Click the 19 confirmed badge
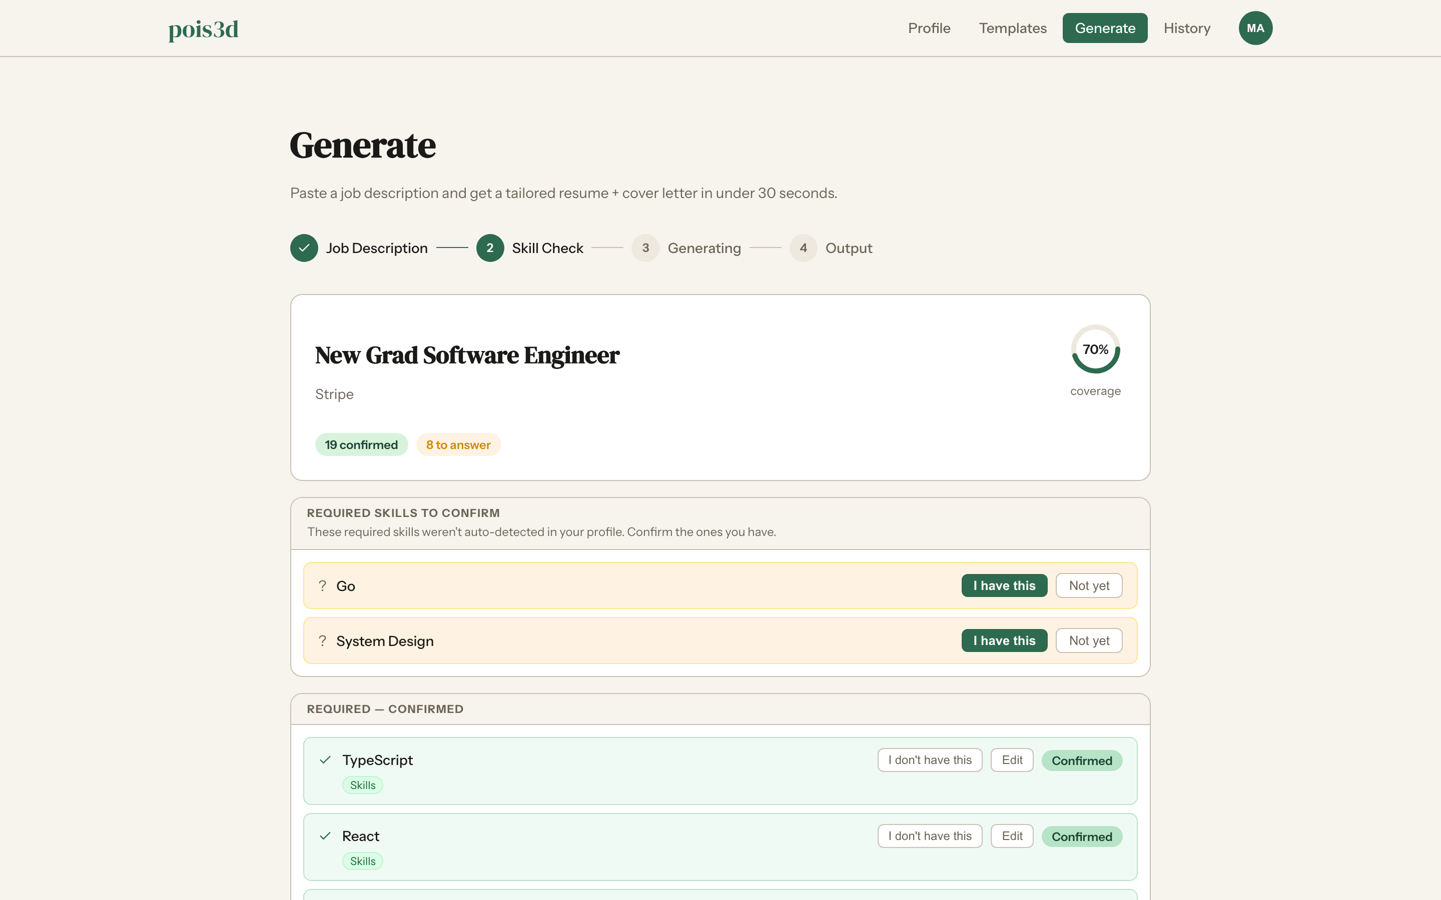This screenshot has width=1441, height=900. (361, 444)
